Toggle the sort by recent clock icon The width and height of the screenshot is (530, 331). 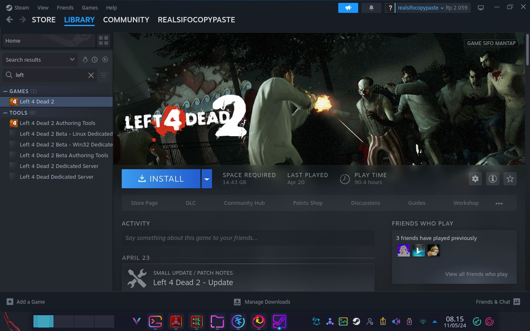[95, 60]
